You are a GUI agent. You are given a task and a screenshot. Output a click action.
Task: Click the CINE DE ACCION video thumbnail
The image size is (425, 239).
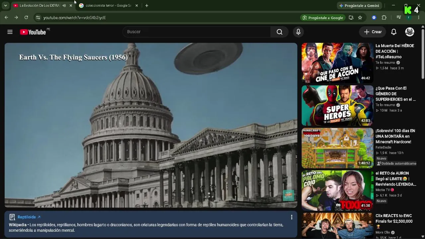pos(337,63)
